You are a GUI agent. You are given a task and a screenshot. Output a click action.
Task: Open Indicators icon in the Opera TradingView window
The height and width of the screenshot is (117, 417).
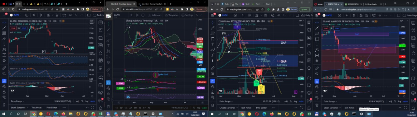coord(361,15)
